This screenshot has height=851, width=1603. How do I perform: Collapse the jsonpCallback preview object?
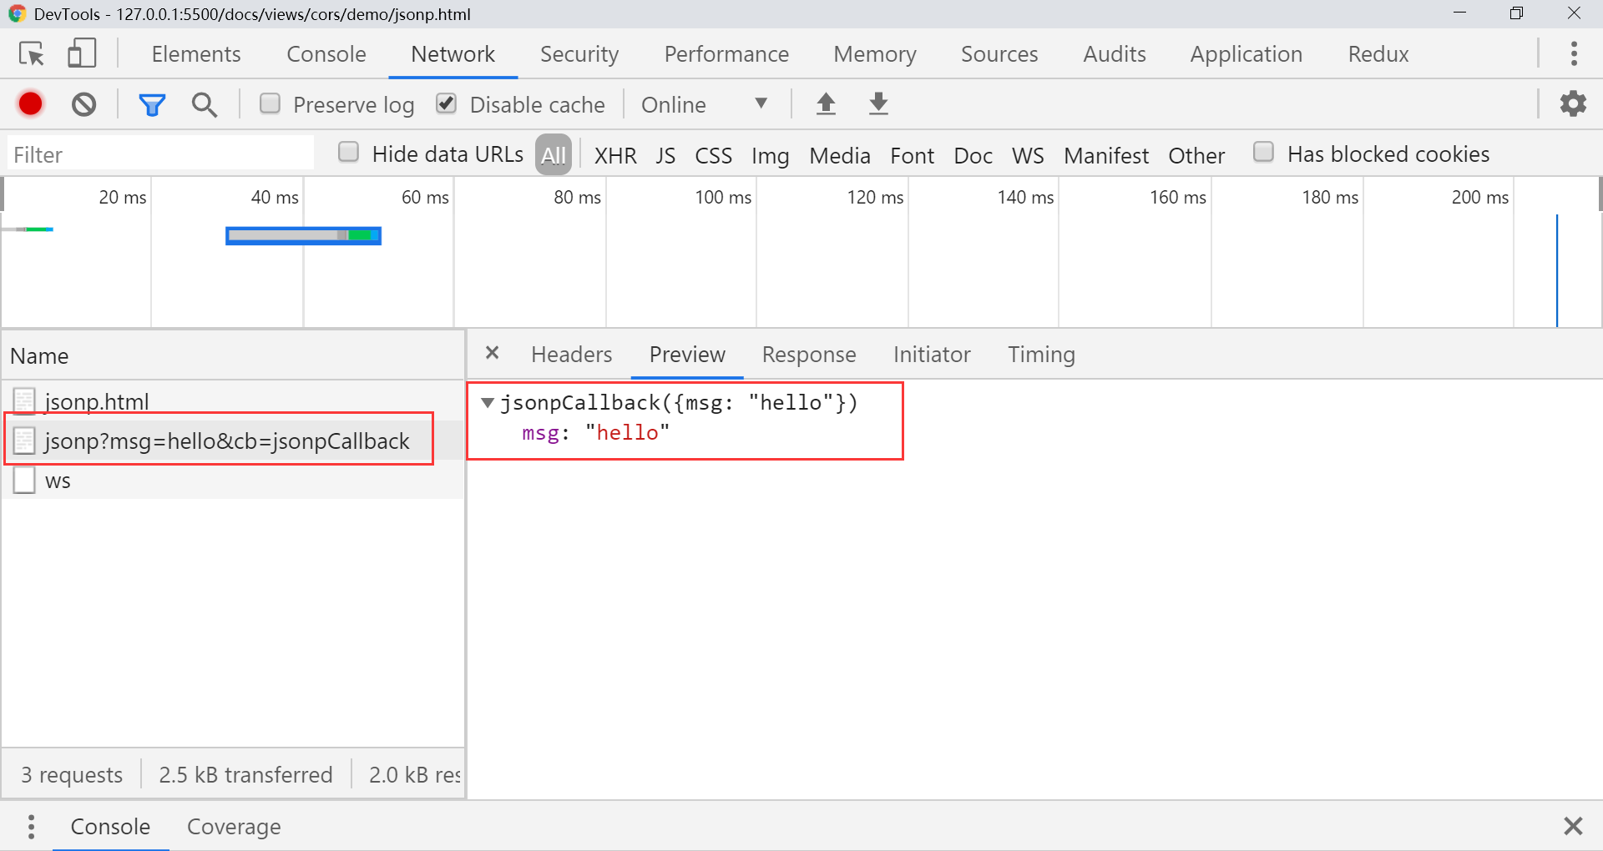click(x=488, y=403)
